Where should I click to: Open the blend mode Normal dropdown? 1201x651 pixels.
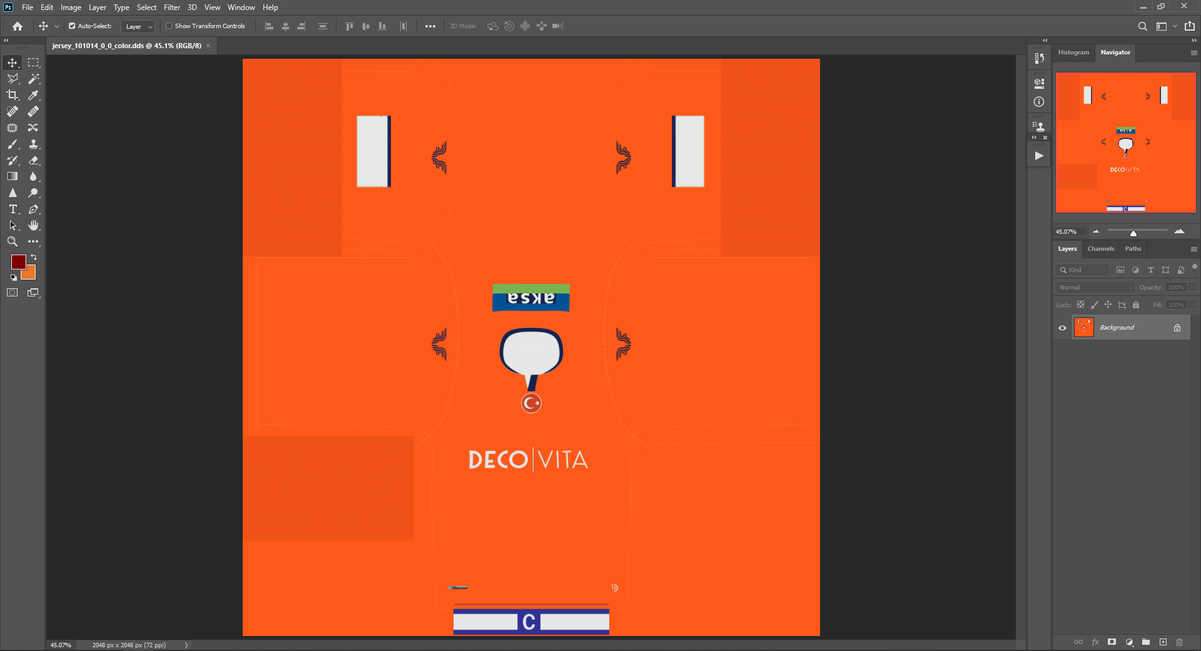(1095, 288)
